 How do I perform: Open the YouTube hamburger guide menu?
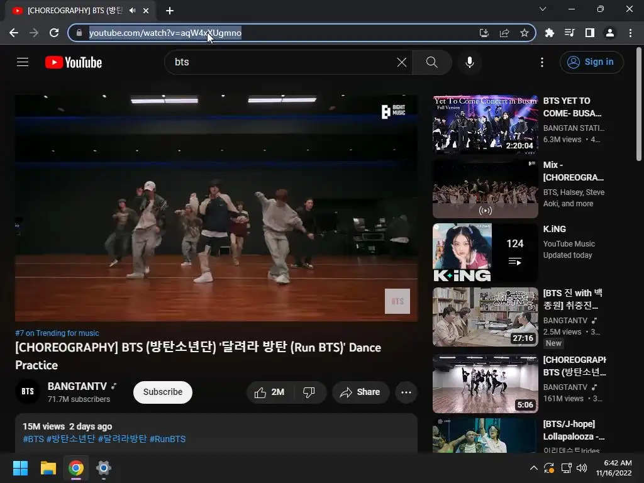(23, 62)
